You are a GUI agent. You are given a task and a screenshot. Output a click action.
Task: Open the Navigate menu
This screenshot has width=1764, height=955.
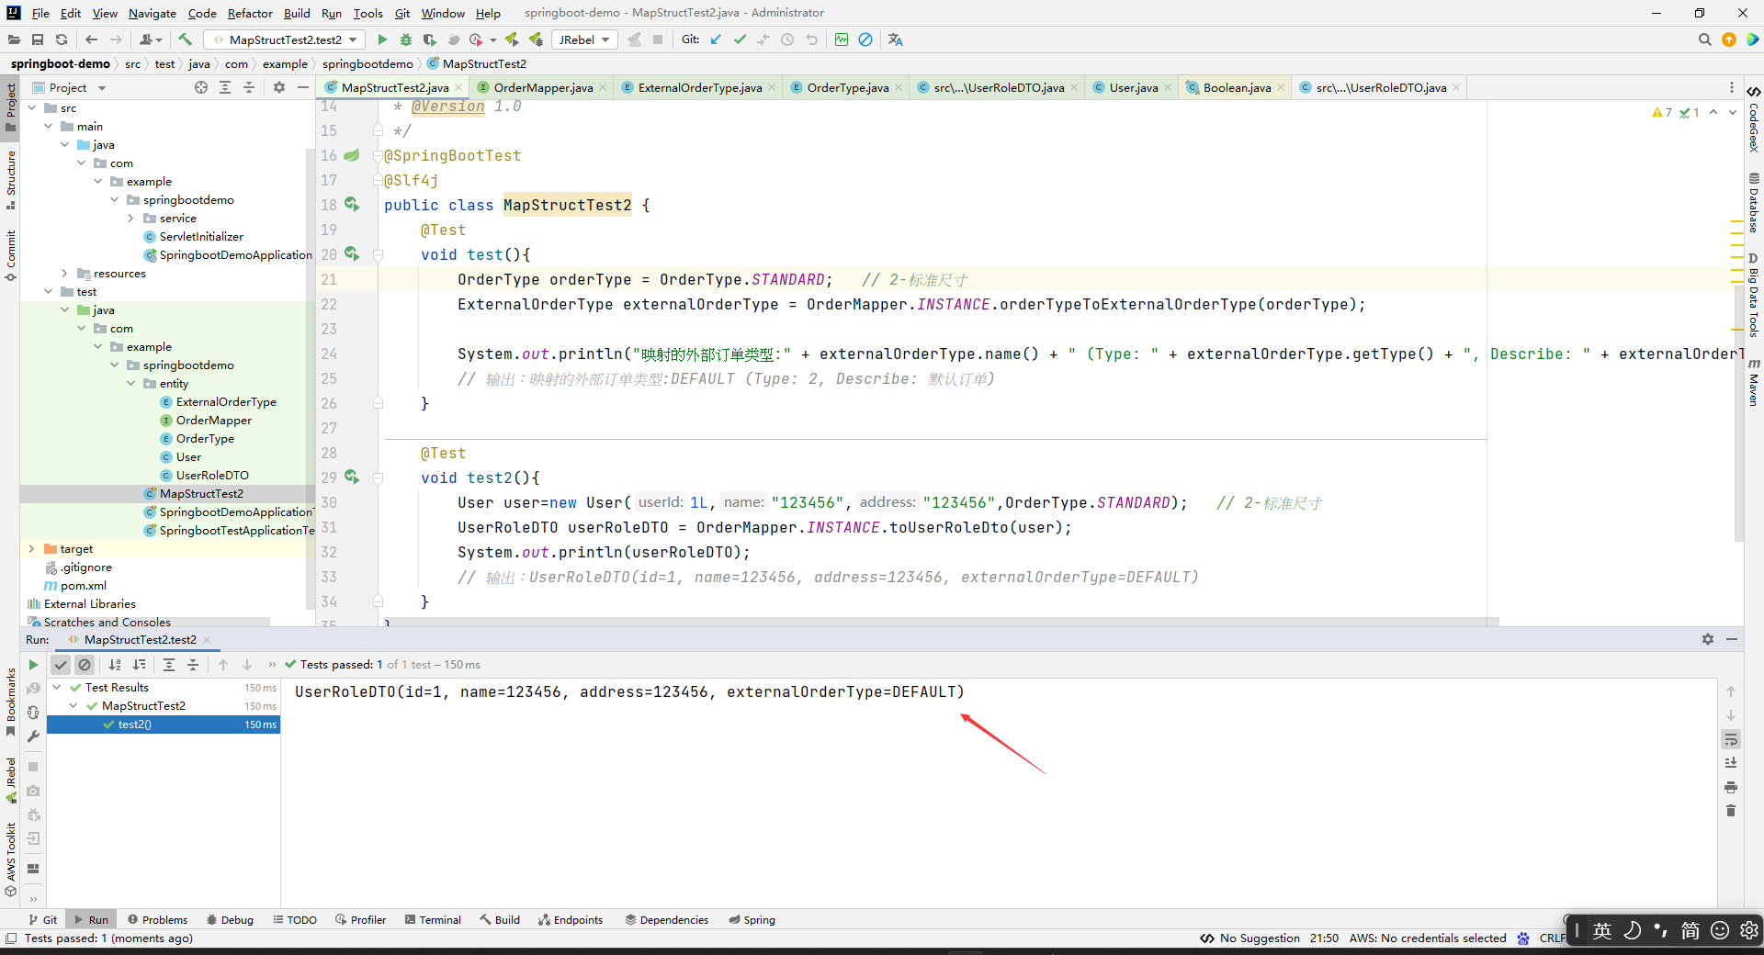coord(153,13)
